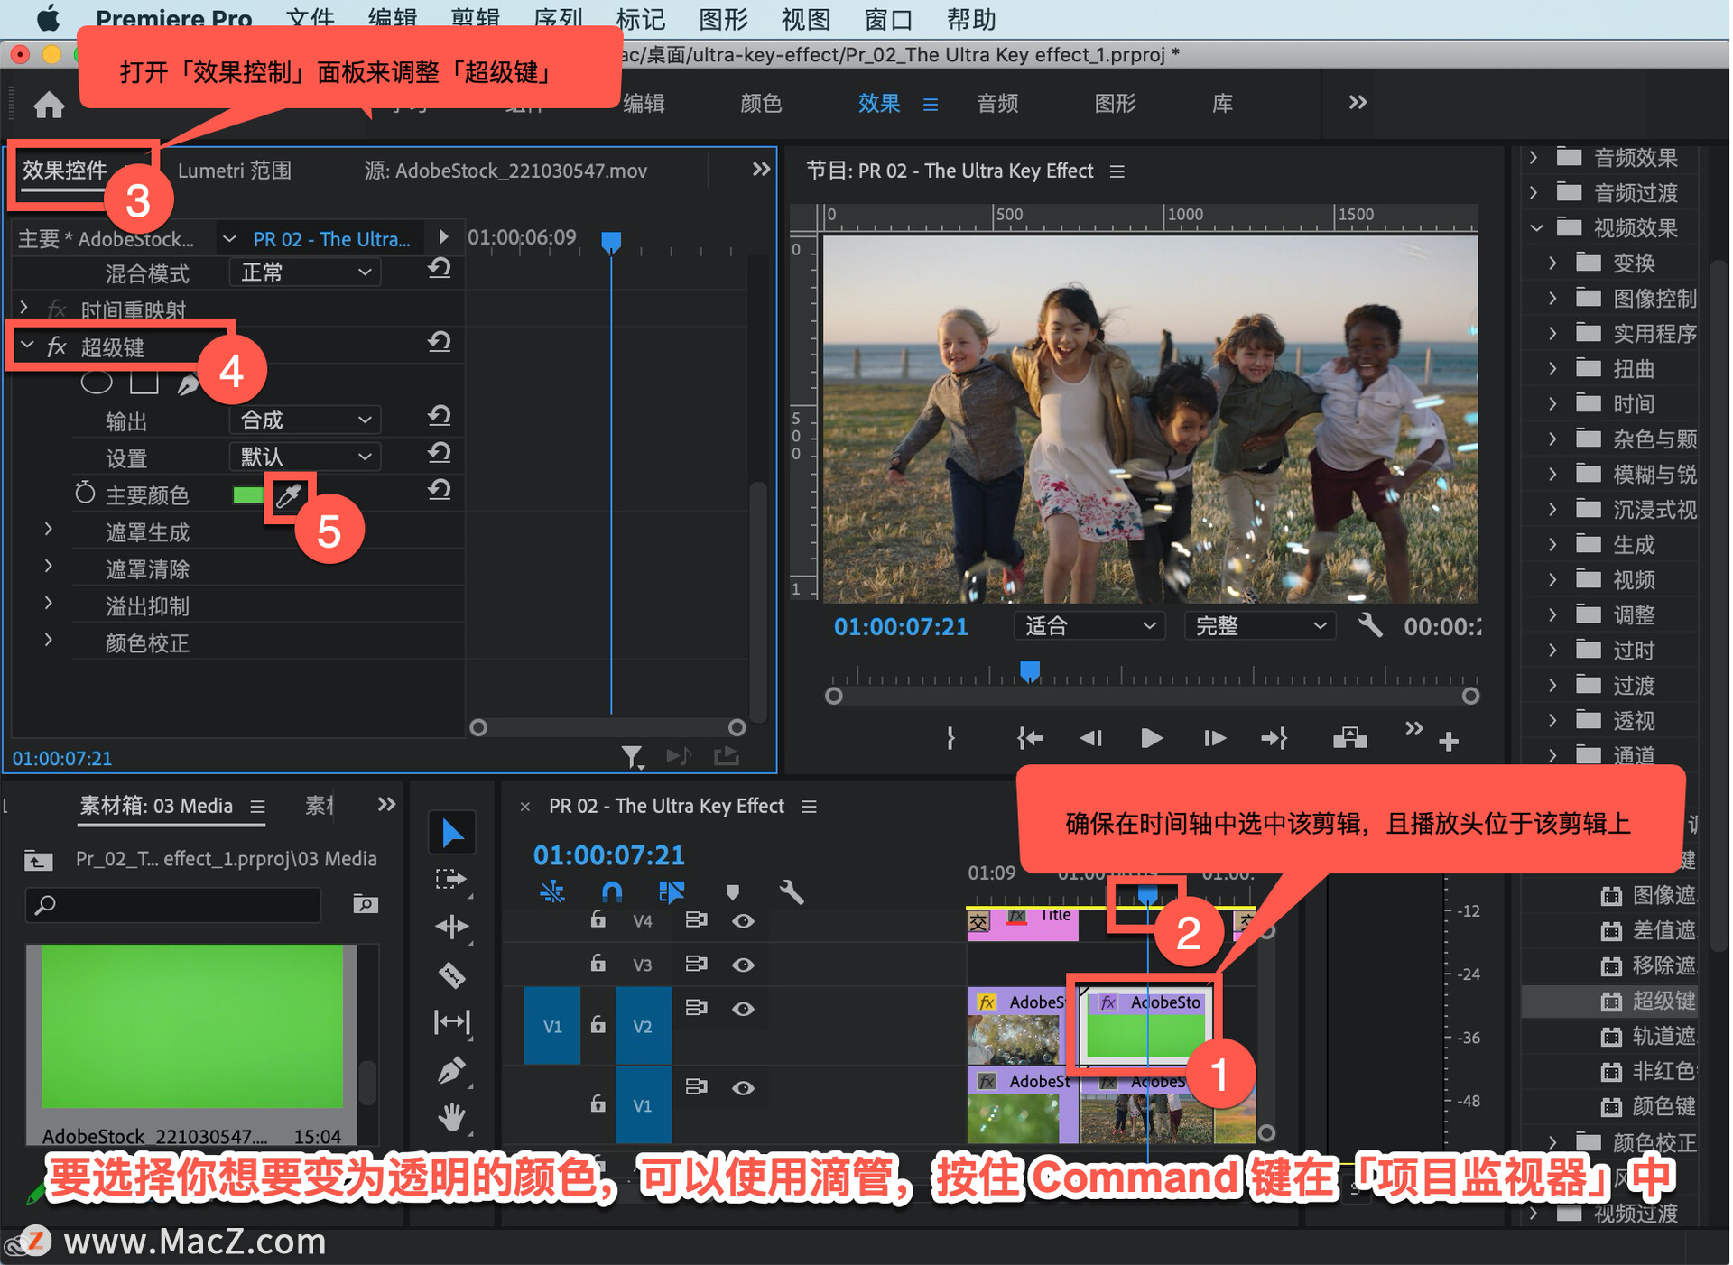The height and width of the screenshot is (1265, 1733).
Task: Toggle insert sequences as nests
Action: 552,893
